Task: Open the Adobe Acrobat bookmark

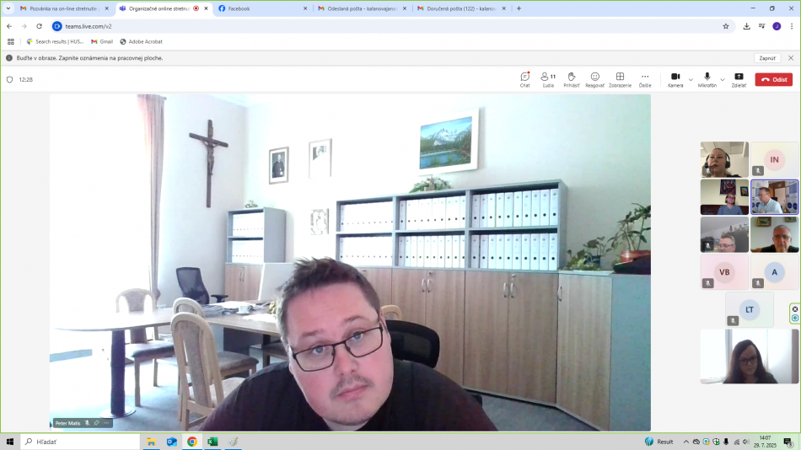Action: click(x=141, y=42)
